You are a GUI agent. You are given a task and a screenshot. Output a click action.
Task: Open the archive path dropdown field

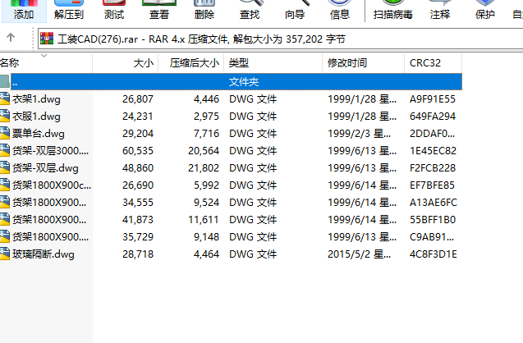point(279,38)
